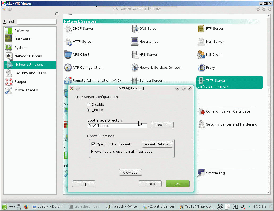Open the DNS Server module icon
The image size is (274, 211).
(135, 29)
